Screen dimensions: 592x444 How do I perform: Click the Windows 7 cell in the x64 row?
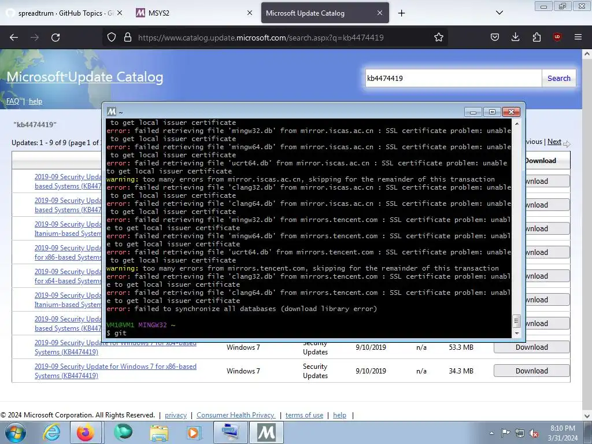(243, 347)
